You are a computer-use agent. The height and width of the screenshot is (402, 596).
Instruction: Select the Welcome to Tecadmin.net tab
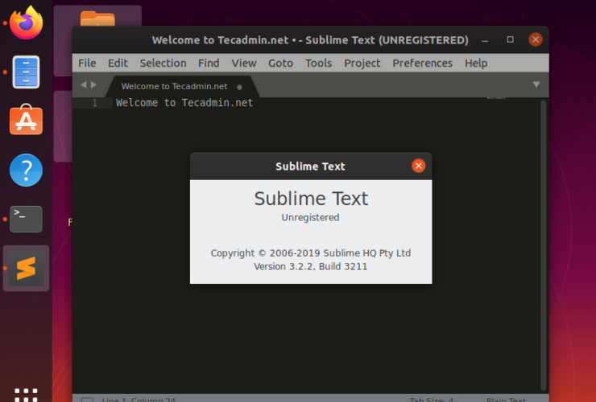click(174, 86)
